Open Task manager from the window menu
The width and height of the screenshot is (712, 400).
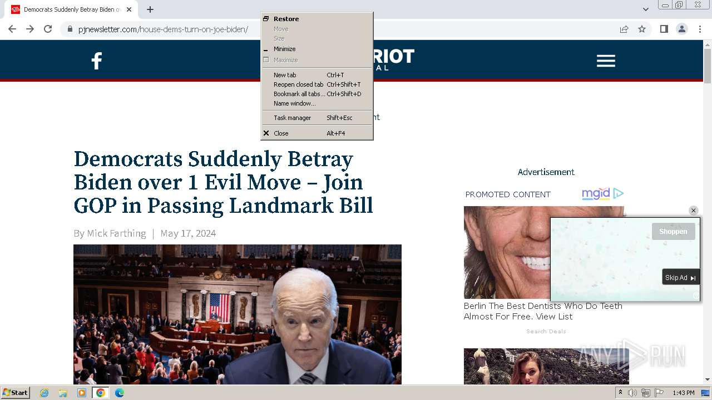pyautogui.click(x=317, y=118)
